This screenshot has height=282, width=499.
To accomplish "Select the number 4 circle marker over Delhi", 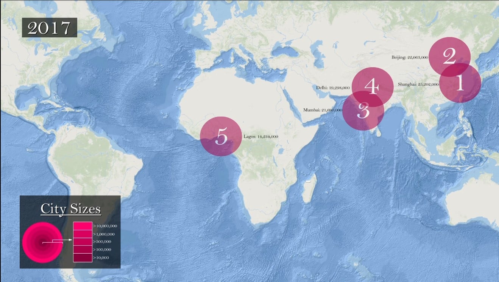I will [372, 86].
